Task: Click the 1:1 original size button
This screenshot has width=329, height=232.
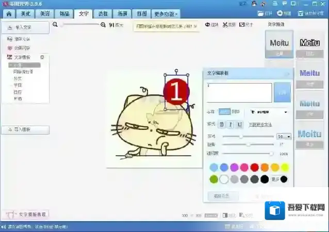Action: 116,25
